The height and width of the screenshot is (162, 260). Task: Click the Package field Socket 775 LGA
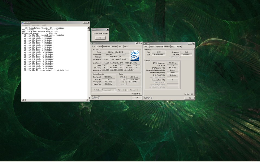(x=116, y=57)
